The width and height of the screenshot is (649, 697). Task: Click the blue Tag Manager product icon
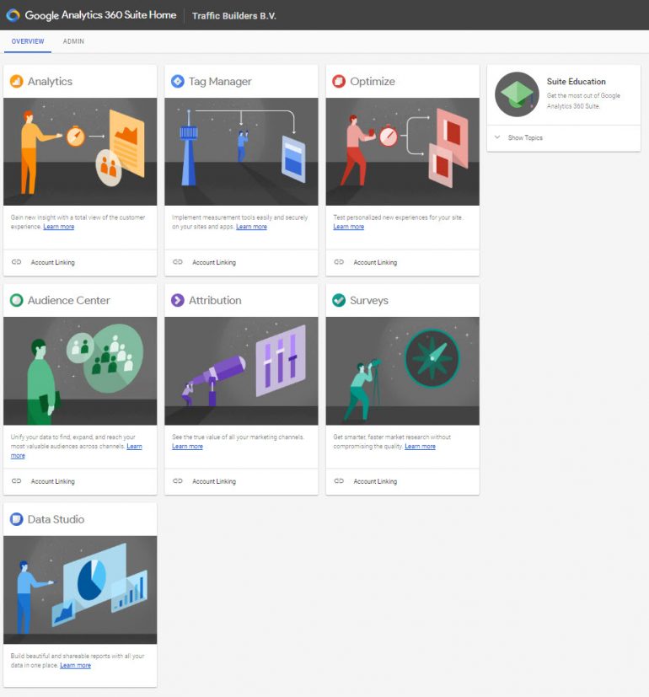(178, 82)
